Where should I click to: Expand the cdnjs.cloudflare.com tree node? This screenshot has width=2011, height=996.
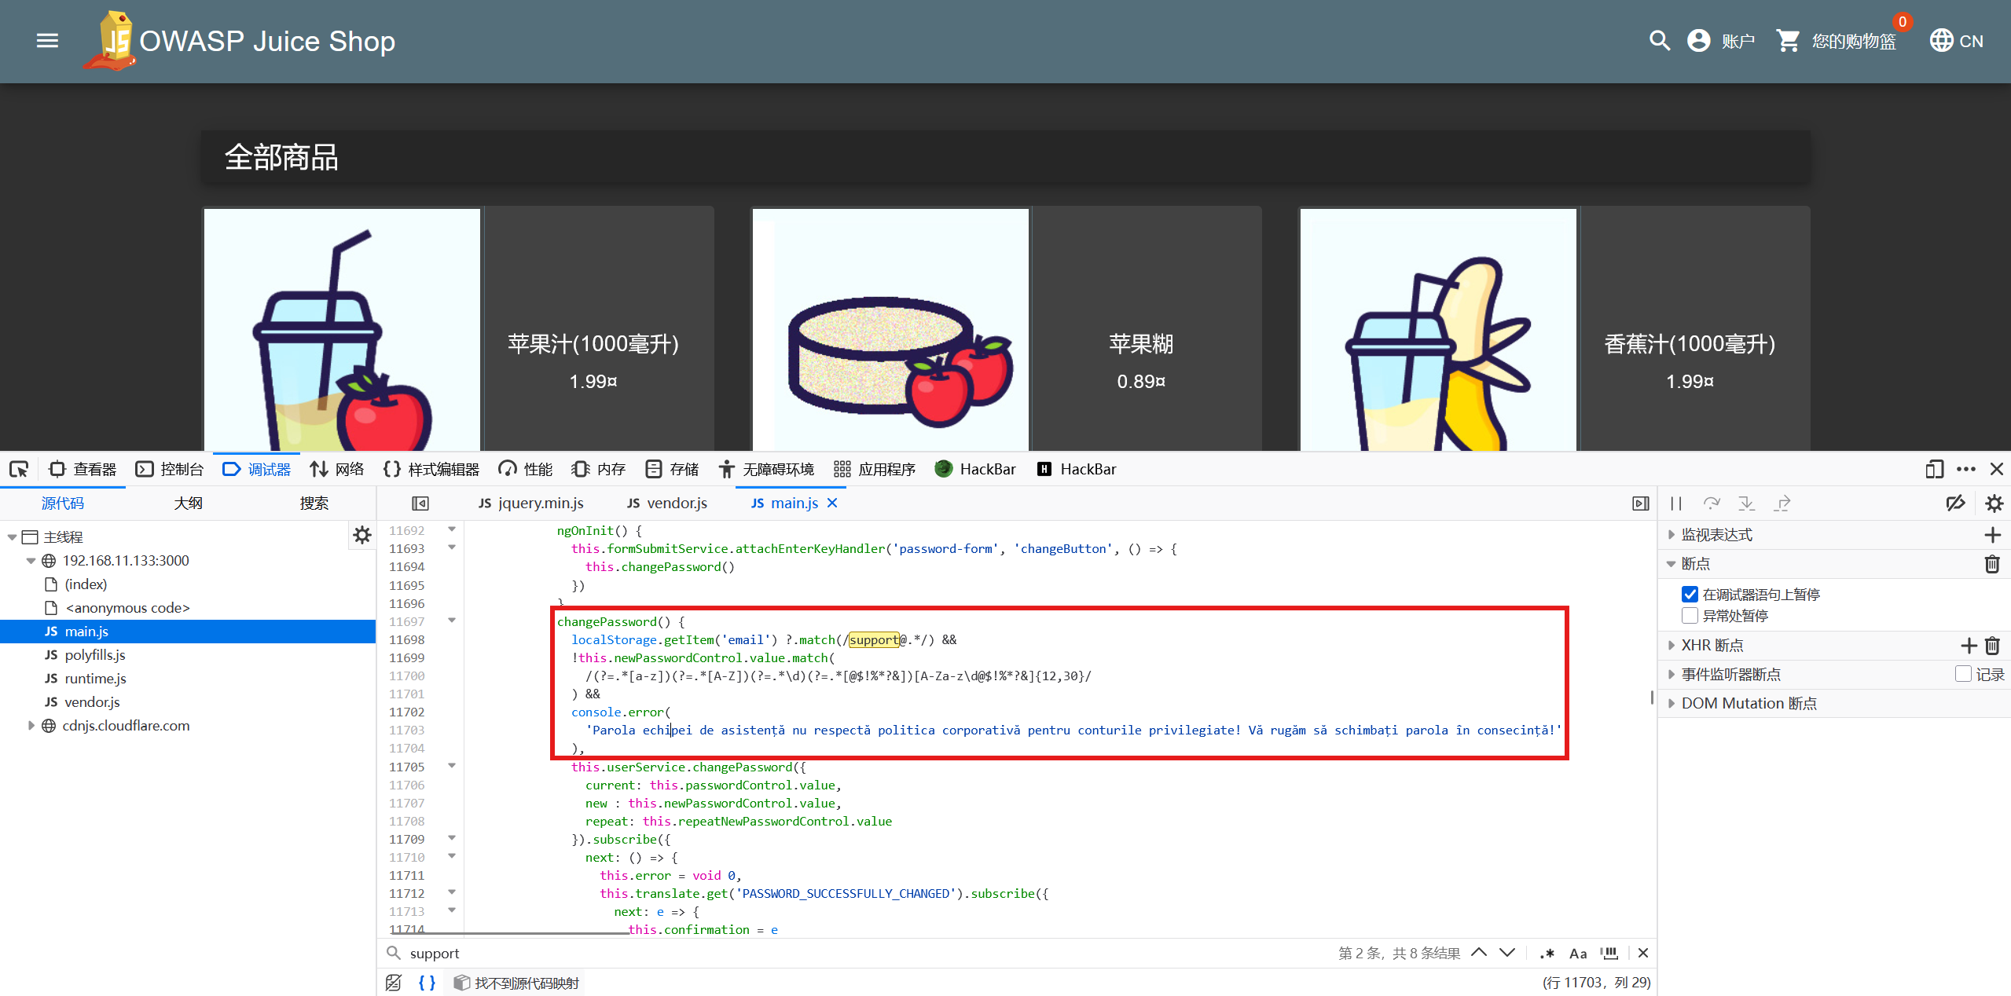pyautogui.click(x=31, y=726)
